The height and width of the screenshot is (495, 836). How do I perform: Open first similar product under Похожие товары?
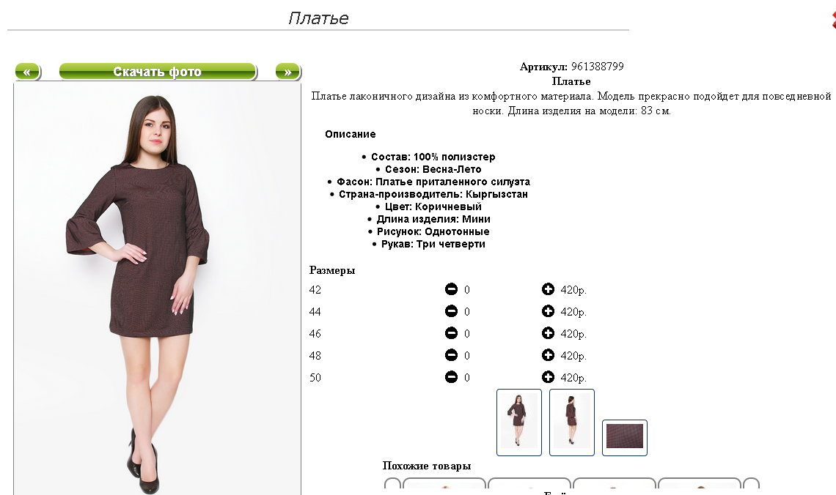pyautogui.click(x=444, y=483)
